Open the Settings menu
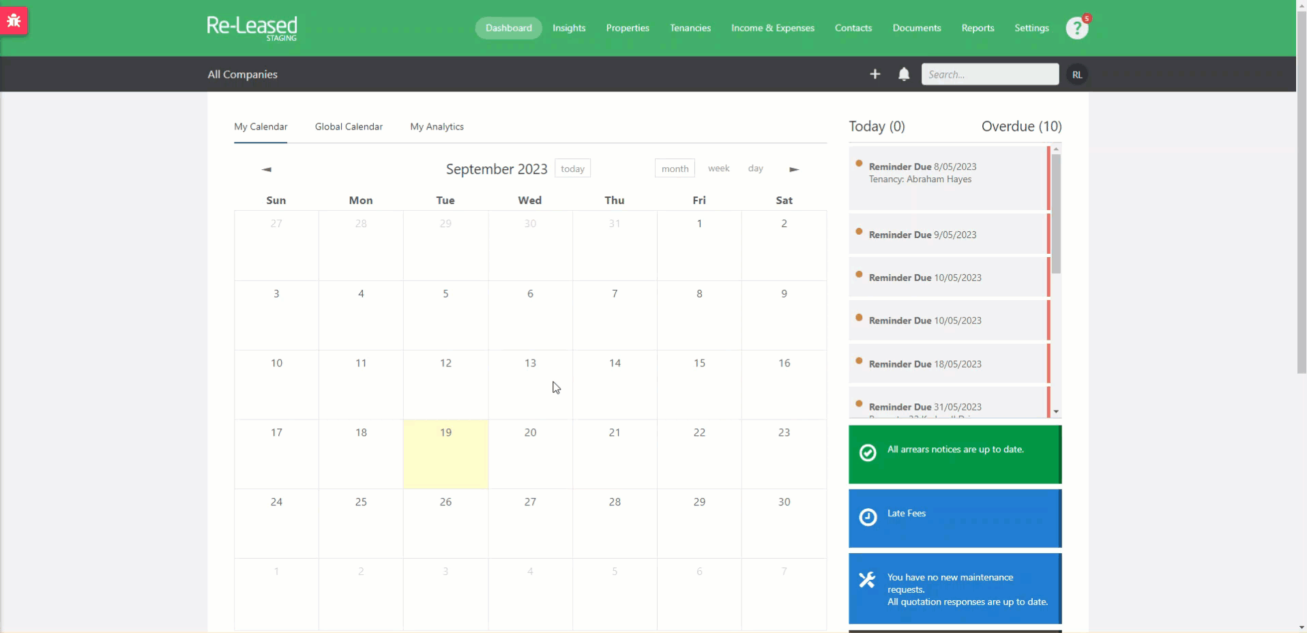Image resolution: width=1307 pixels, height=633 pixels. (1031, 28)
